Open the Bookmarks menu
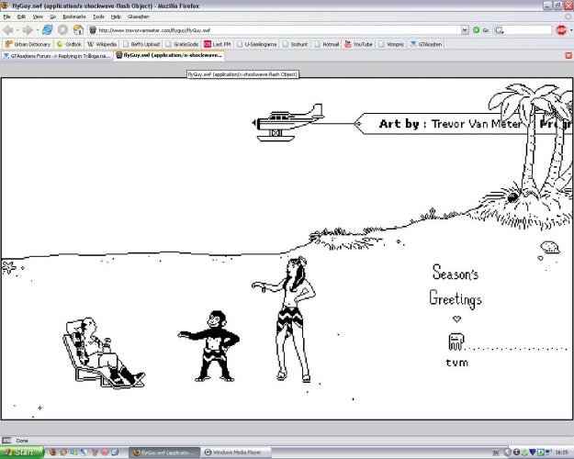Screen dimensions: 574x459 point(73,17)
